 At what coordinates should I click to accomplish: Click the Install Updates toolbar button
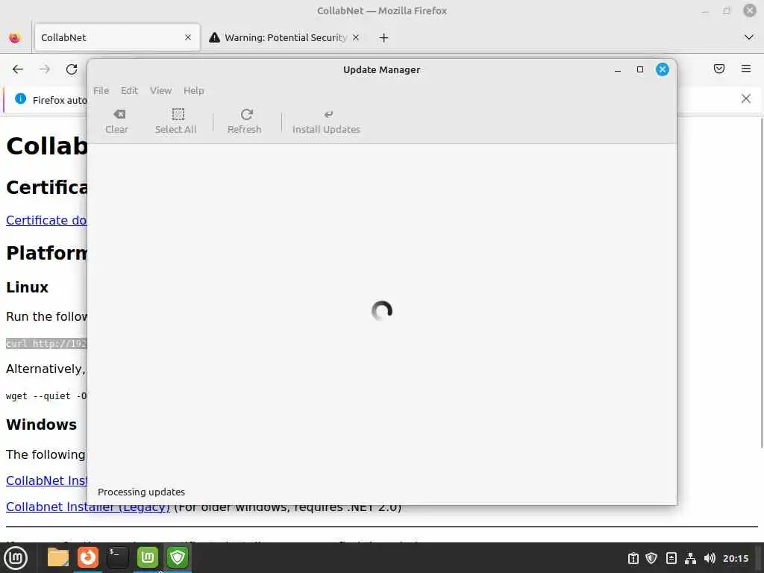327,121
